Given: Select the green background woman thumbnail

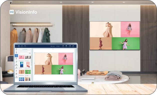Looking at the screenshot, I should tap(28, 72).
